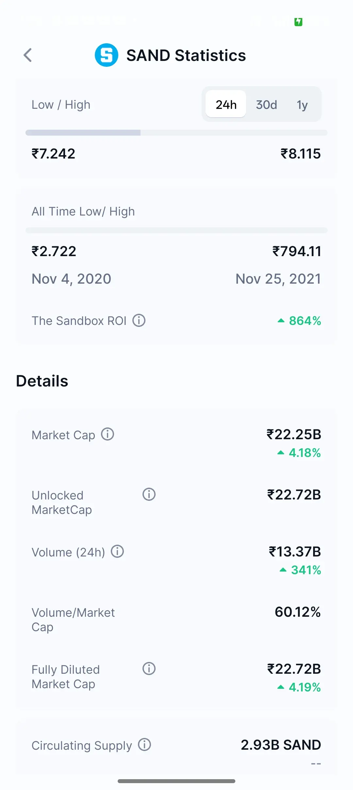Tap the 864% ROI value

tap(305, 321)
